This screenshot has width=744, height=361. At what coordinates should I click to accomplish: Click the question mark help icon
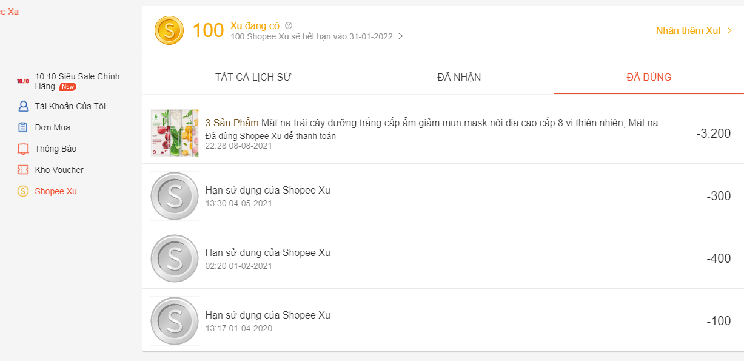[x=289, y=25]
